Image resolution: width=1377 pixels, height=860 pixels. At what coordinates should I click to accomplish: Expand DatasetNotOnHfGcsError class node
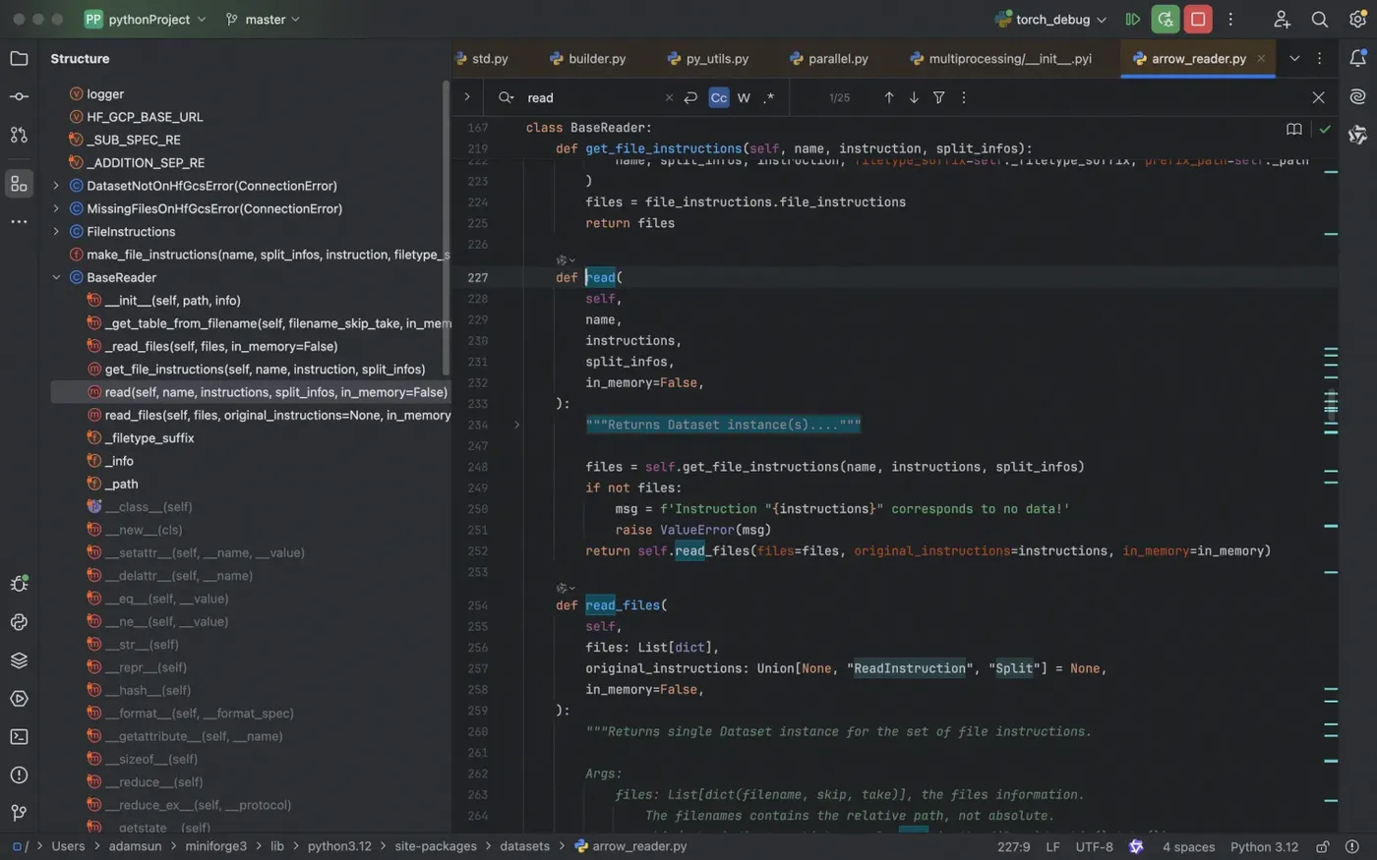coord(56,186)
